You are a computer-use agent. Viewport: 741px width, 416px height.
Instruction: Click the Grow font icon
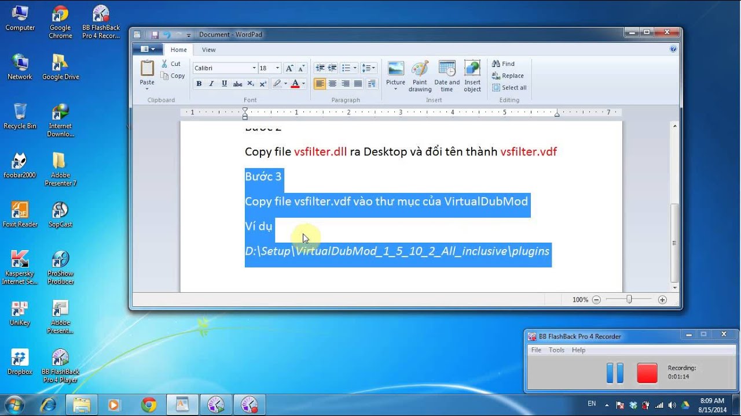coord(289,68)
